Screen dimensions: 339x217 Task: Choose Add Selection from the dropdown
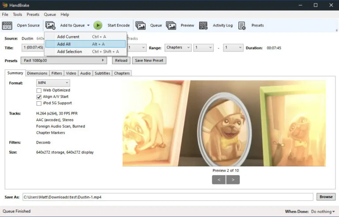pos(85,51)
